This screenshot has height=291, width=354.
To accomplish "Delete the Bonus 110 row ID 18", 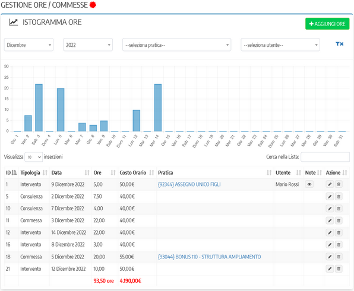I will (339, 257).
